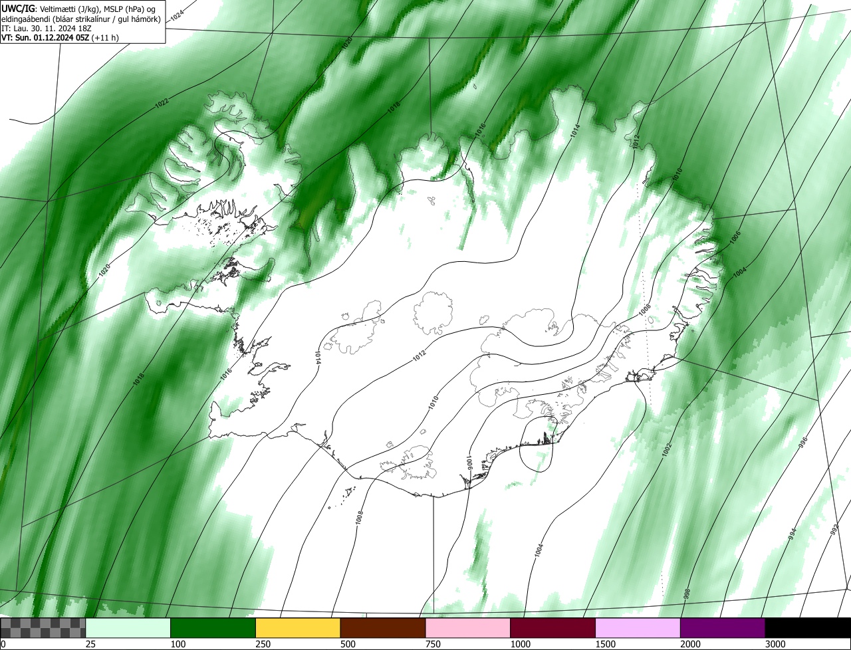Click the (+11 h) forecast offset
The width and height of the screenshot is (851, 650).
pyautogui.click(x=106, y=38)
